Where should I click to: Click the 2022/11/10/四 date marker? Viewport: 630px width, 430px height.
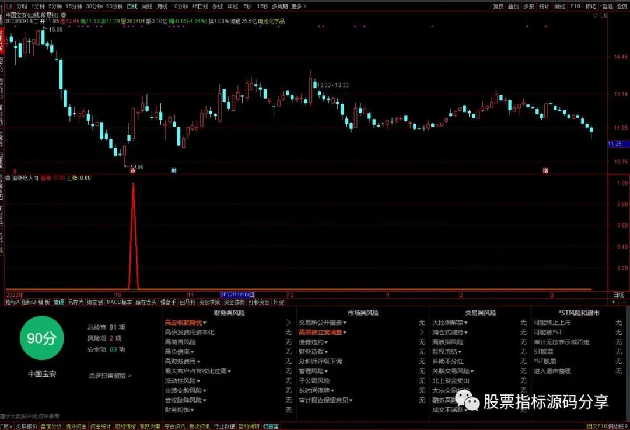(x=237, y=295)
